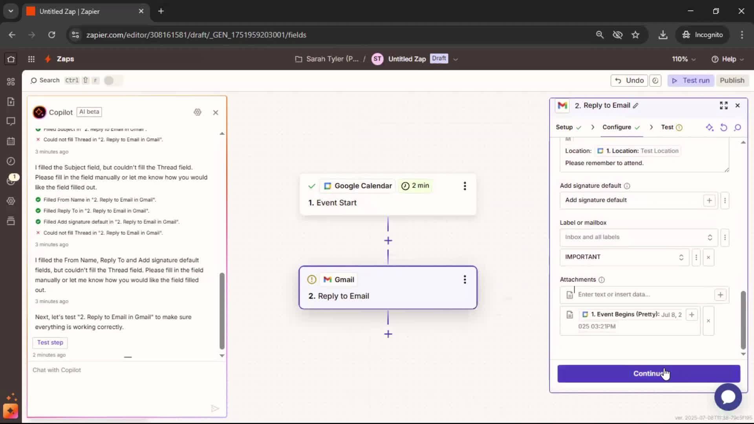Open the left sidebar calendar icon
Image resolution: width=754 pixels, height=424 pixels.
[x=11, y=141]
